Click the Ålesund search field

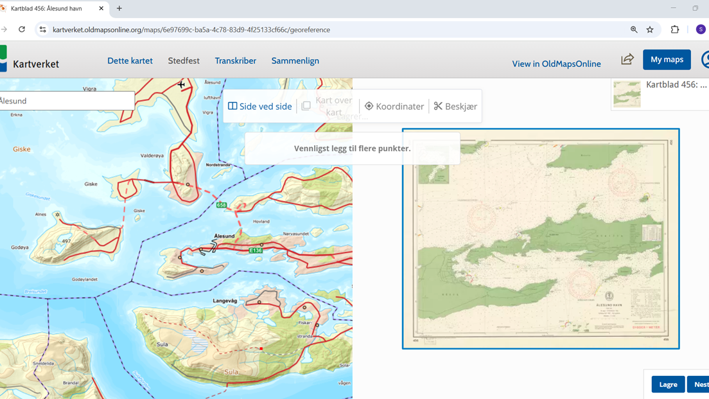tap(64, 101)
